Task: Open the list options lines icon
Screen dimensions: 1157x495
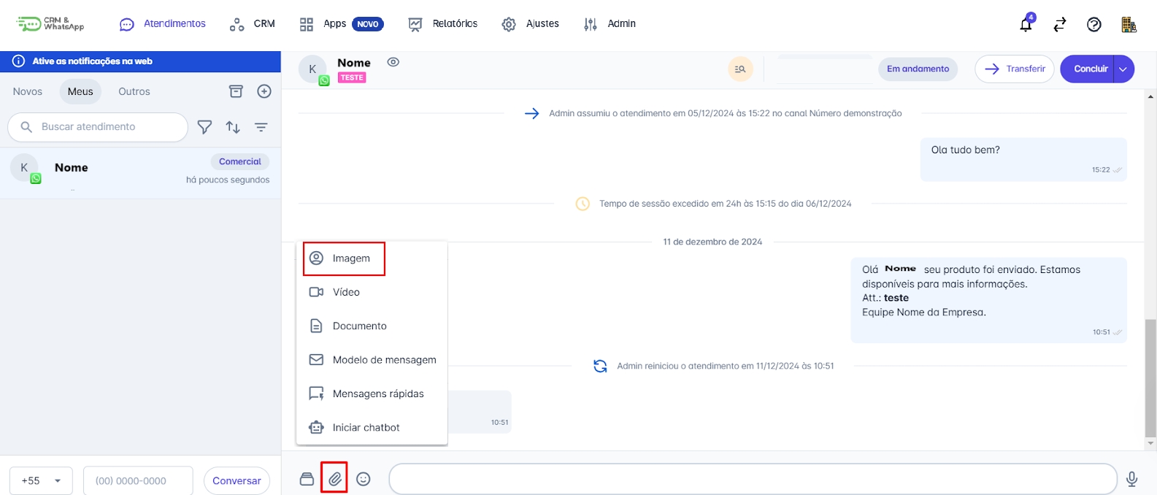Action: click(261, 127)
